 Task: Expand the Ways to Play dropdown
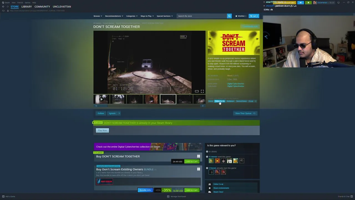(147, 16)
